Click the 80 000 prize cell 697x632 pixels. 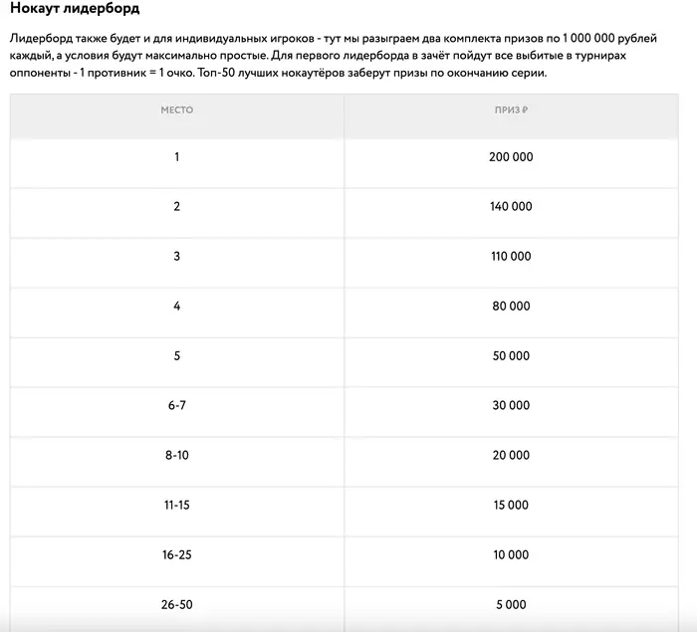[511, 307]
